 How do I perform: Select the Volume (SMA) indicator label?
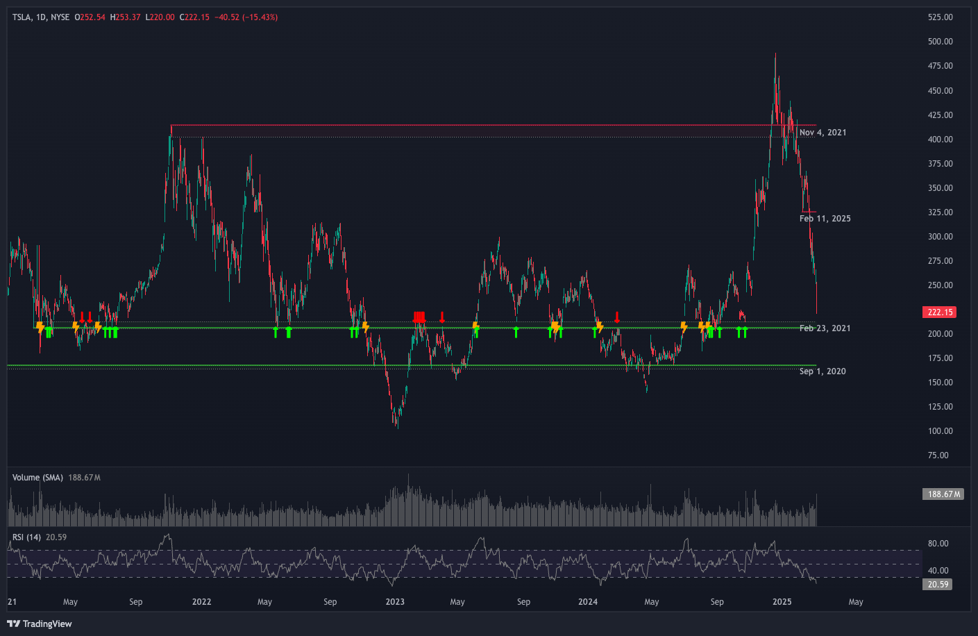[37, 478]
